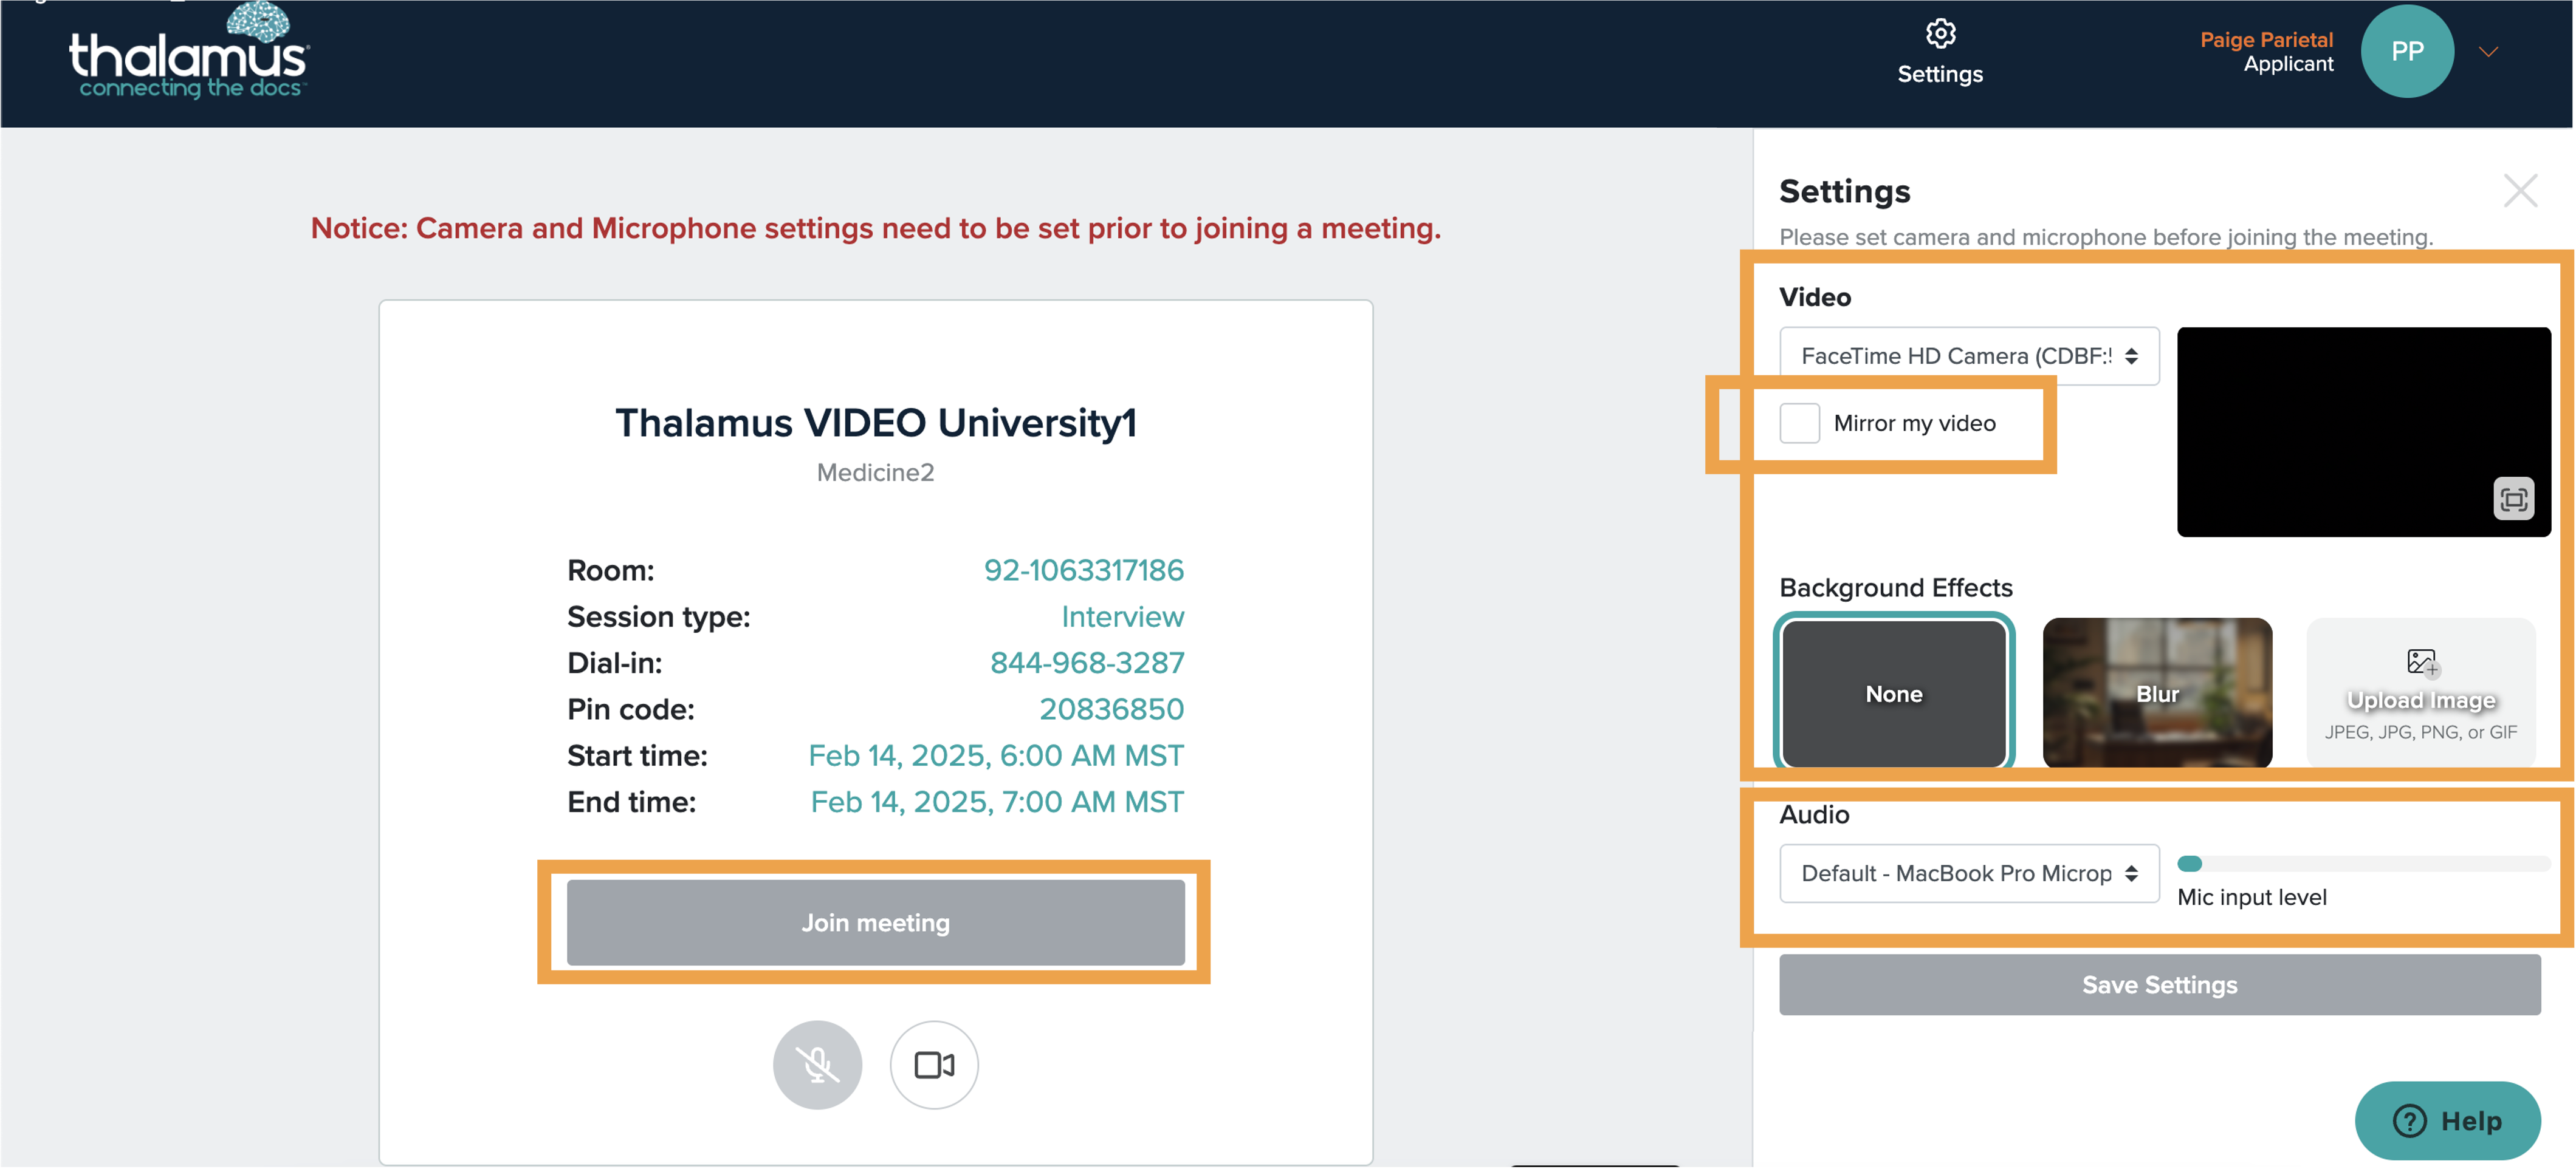2576x1169 pixels.
Task: Expand the video preview fullscreen icon
Action: pos(2513,500)
